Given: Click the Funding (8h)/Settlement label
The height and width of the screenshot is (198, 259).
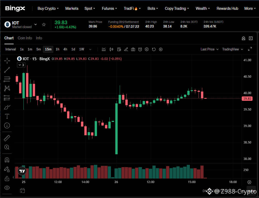Looking at the screenshot, I should 123,22.
